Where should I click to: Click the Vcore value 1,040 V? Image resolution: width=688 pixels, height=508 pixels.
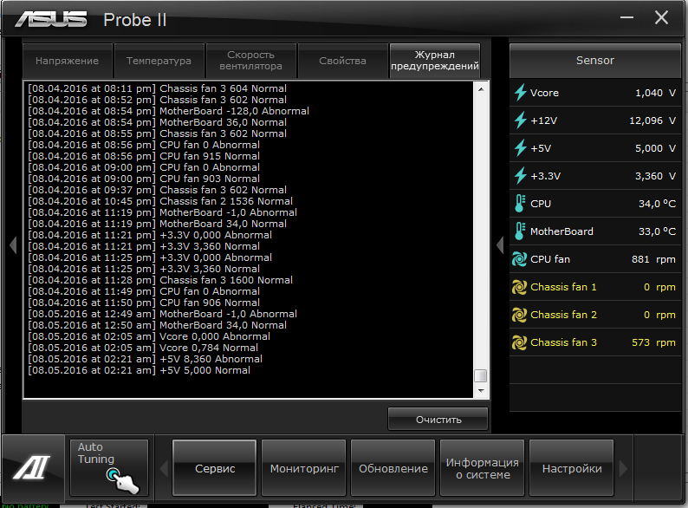tap(656, 93)
